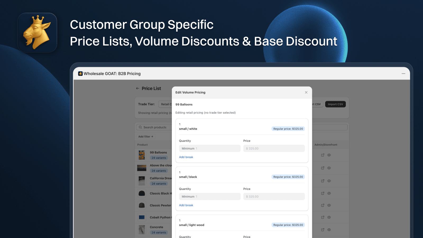Click the search magnifier icon in products field

click(140, 127)
